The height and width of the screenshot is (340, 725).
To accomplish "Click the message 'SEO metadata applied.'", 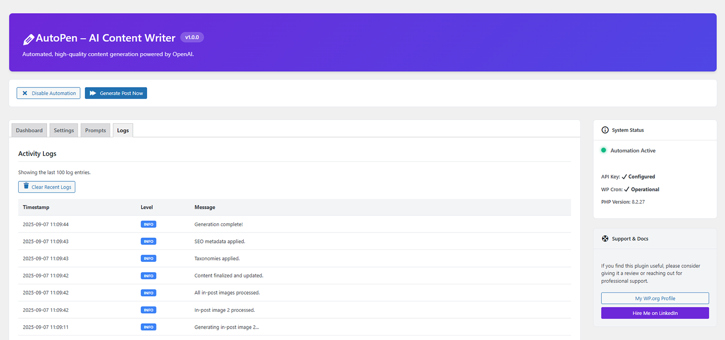I will (x=220, y=242).
